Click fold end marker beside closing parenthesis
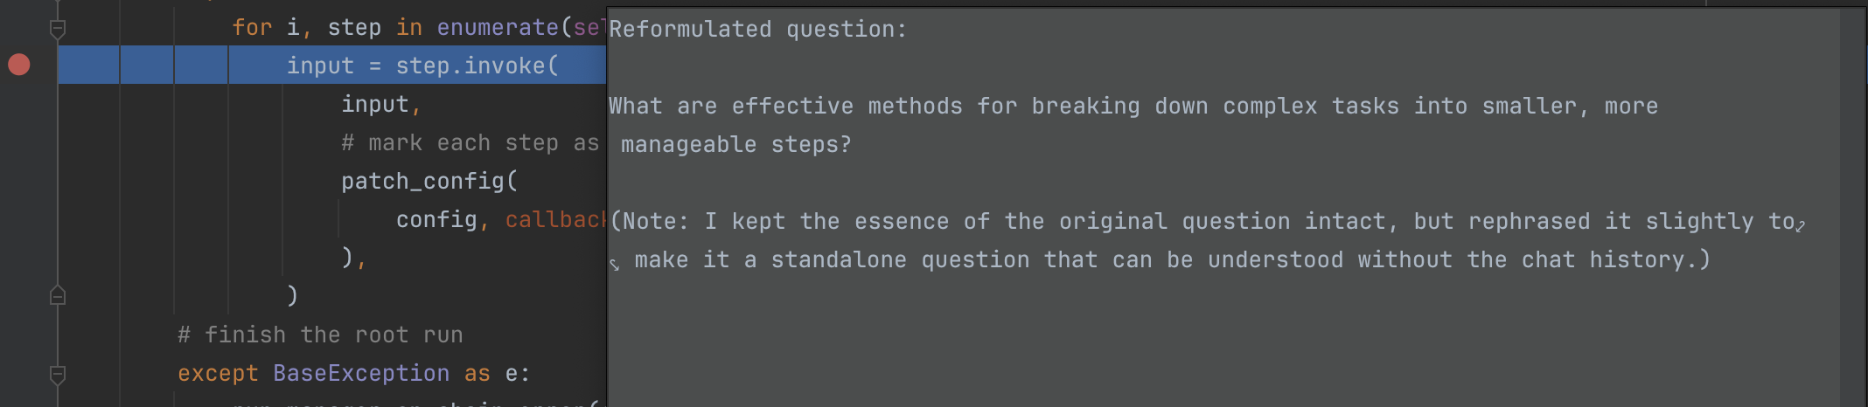The width and height of the screenshot is (1868, 407). pos(58,296)
